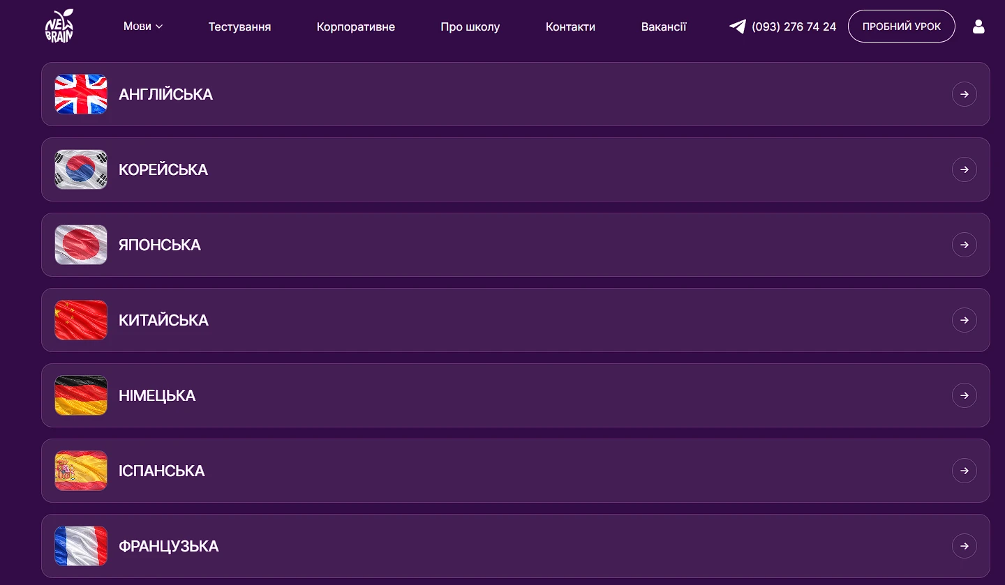Select the ІСПАНСЬКА language title
This screenshot has width=1005, height=585.
tap(162, 471)
